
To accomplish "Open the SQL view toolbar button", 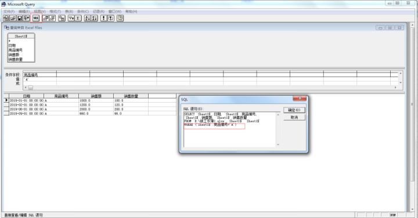I will point(36,18).
